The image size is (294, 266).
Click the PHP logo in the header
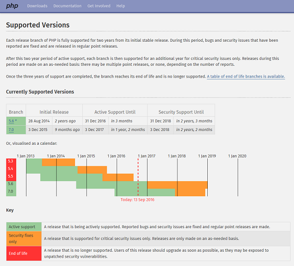click(x=12, y=6)
